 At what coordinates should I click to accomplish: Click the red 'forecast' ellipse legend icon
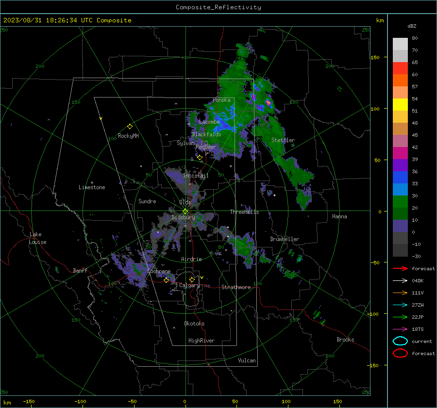coord(400,353)
